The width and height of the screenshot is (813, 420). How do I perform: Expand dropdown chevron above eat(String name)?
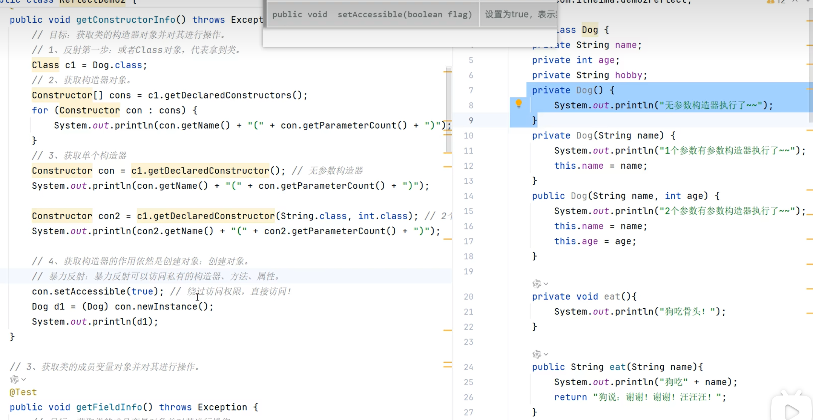(x=546, y=354)
